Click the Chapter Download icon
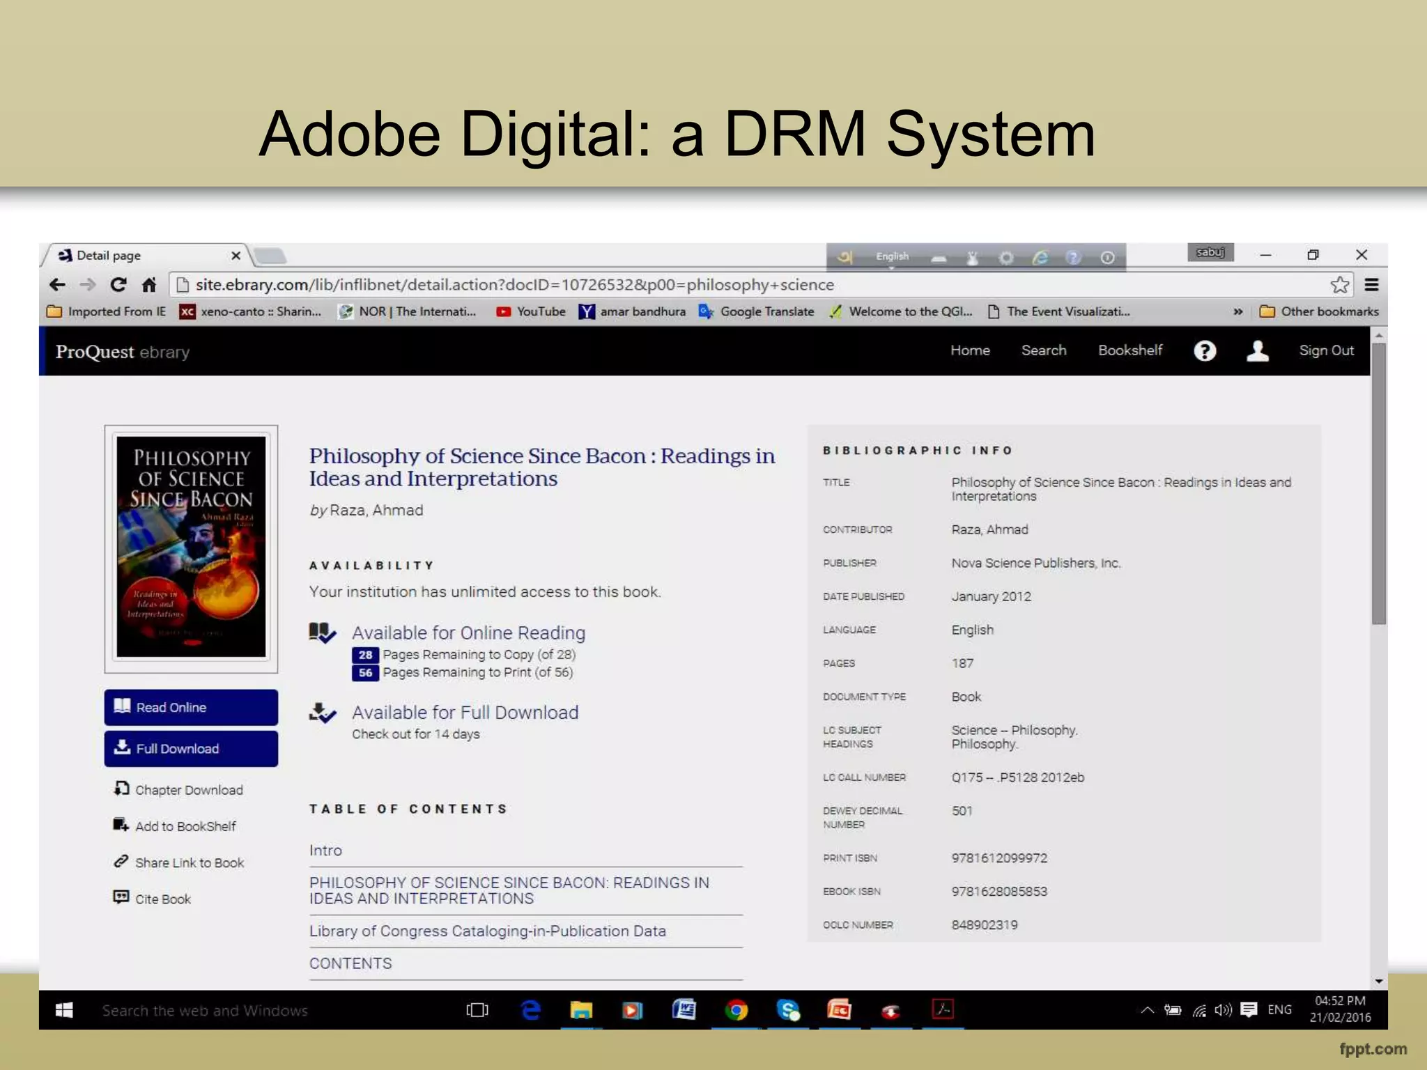1427x1070 pixels. (x=121, y=789)
